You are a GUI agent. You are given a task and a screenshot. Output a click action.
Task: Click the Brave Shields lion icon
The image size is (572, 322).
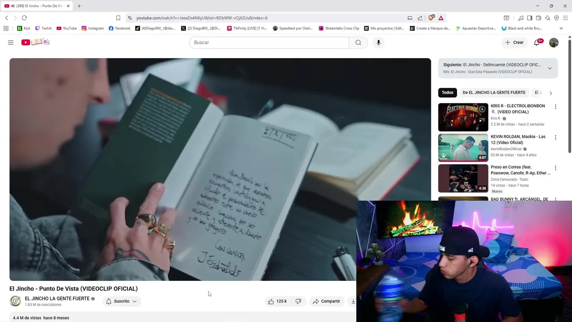coord(431,18)
